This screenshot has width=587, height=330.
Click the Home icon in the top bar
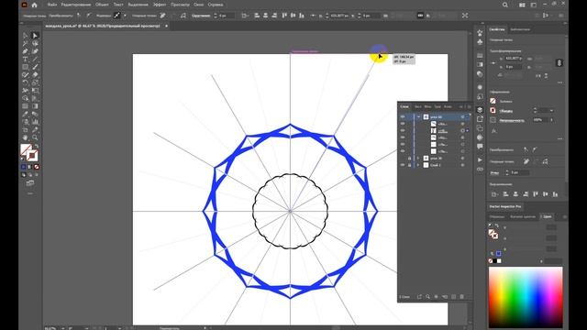pyautogui.click(x=35, y=5)
